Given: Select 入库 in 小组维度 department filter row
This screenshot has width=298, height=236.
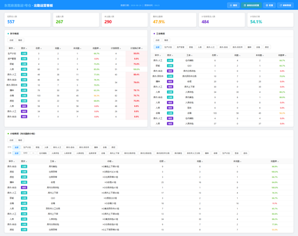Looking at the screenshot, I should pyautogui.click(x=46, y=147).
